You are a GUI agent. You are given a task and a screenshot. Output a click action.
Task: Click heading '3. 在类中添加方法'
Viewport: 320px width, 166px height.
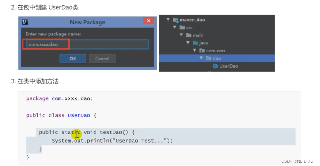click(x=35, y=81)
